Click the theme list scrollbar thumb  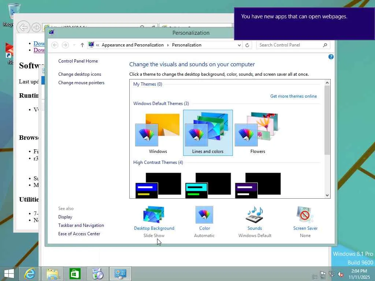[x=327, y=120]
